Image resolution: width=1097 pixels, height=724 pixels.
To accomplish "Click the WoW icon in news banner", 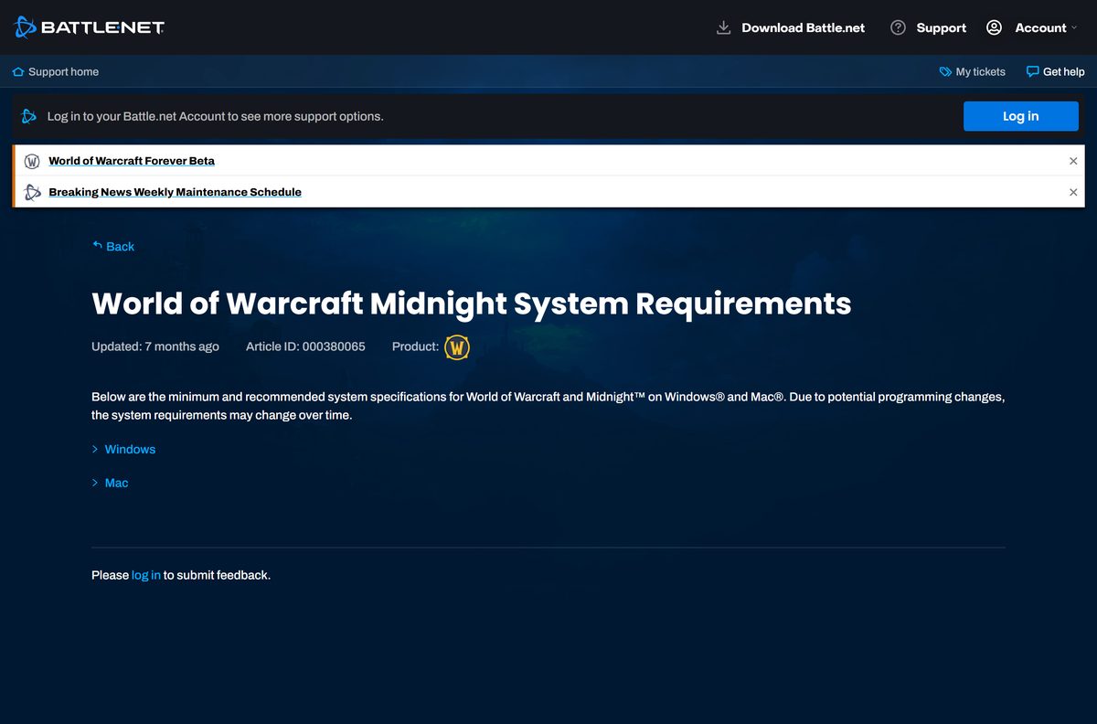I will pos(32,161).
